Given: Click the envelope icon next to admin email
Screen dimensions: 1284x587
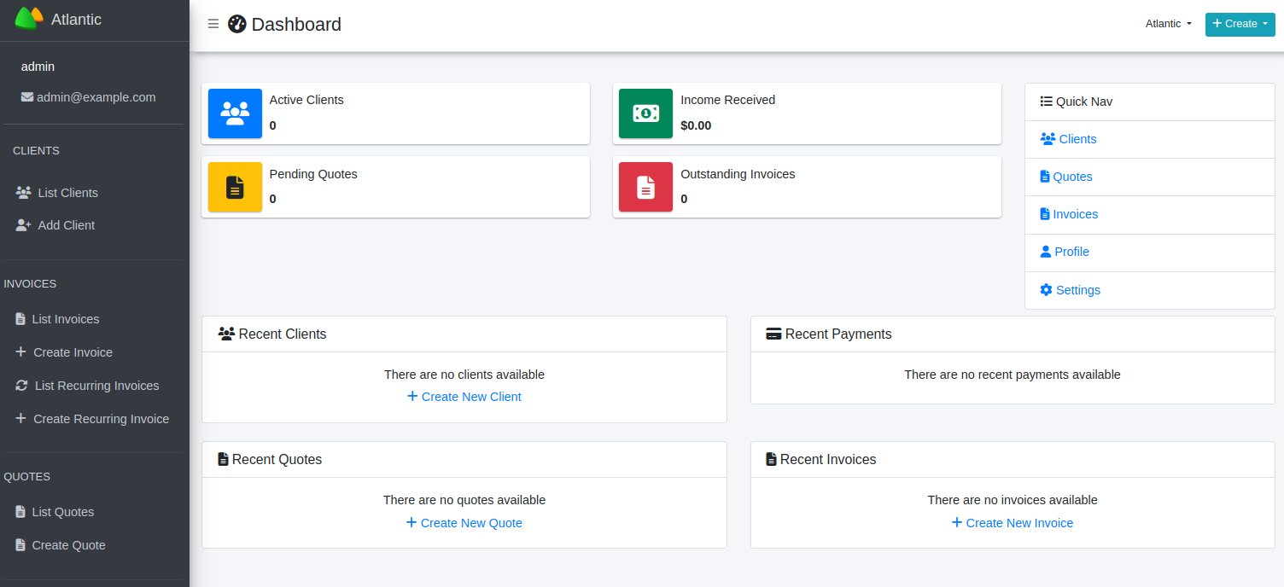Looking at the screenshot, I should click(x=27, y=97).
